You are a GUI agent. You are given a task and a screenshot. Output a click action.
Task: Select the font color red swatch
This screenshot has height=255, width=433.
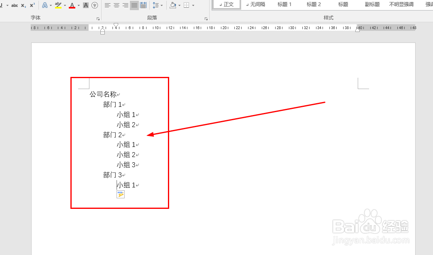coord(72,7)
